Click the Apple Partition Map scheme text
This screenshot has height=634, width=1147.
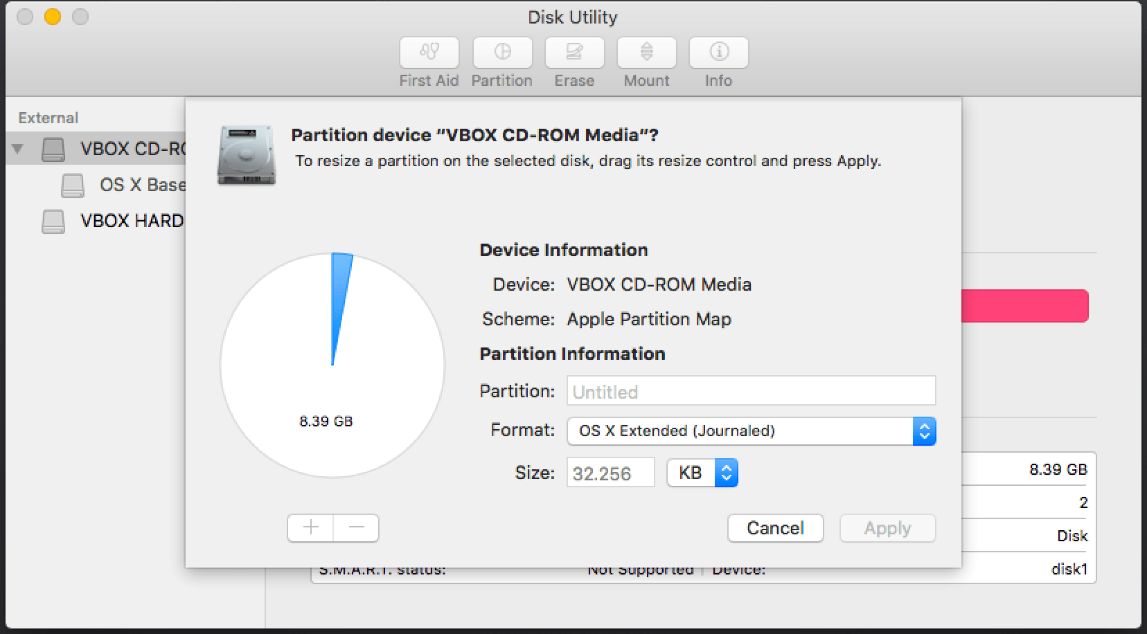[649, 319]
